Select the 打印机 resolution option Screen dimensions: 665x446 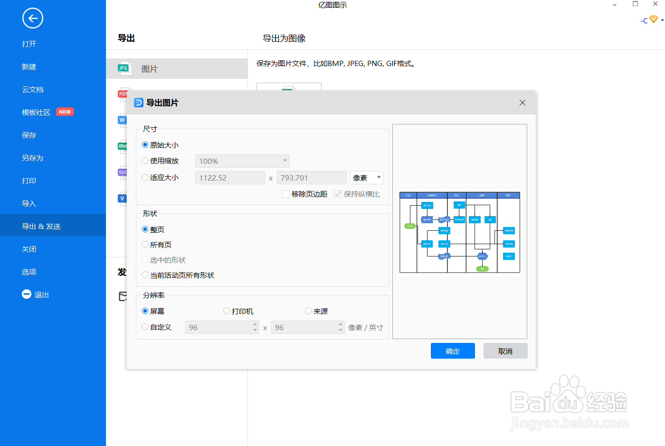click(227, 311)
